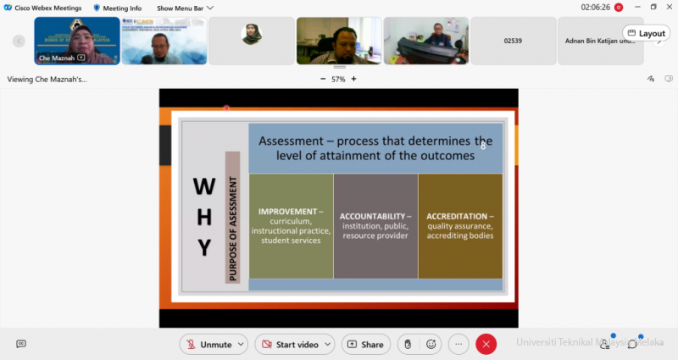
Task: Click Start video button
Action: tap(290, 345)
